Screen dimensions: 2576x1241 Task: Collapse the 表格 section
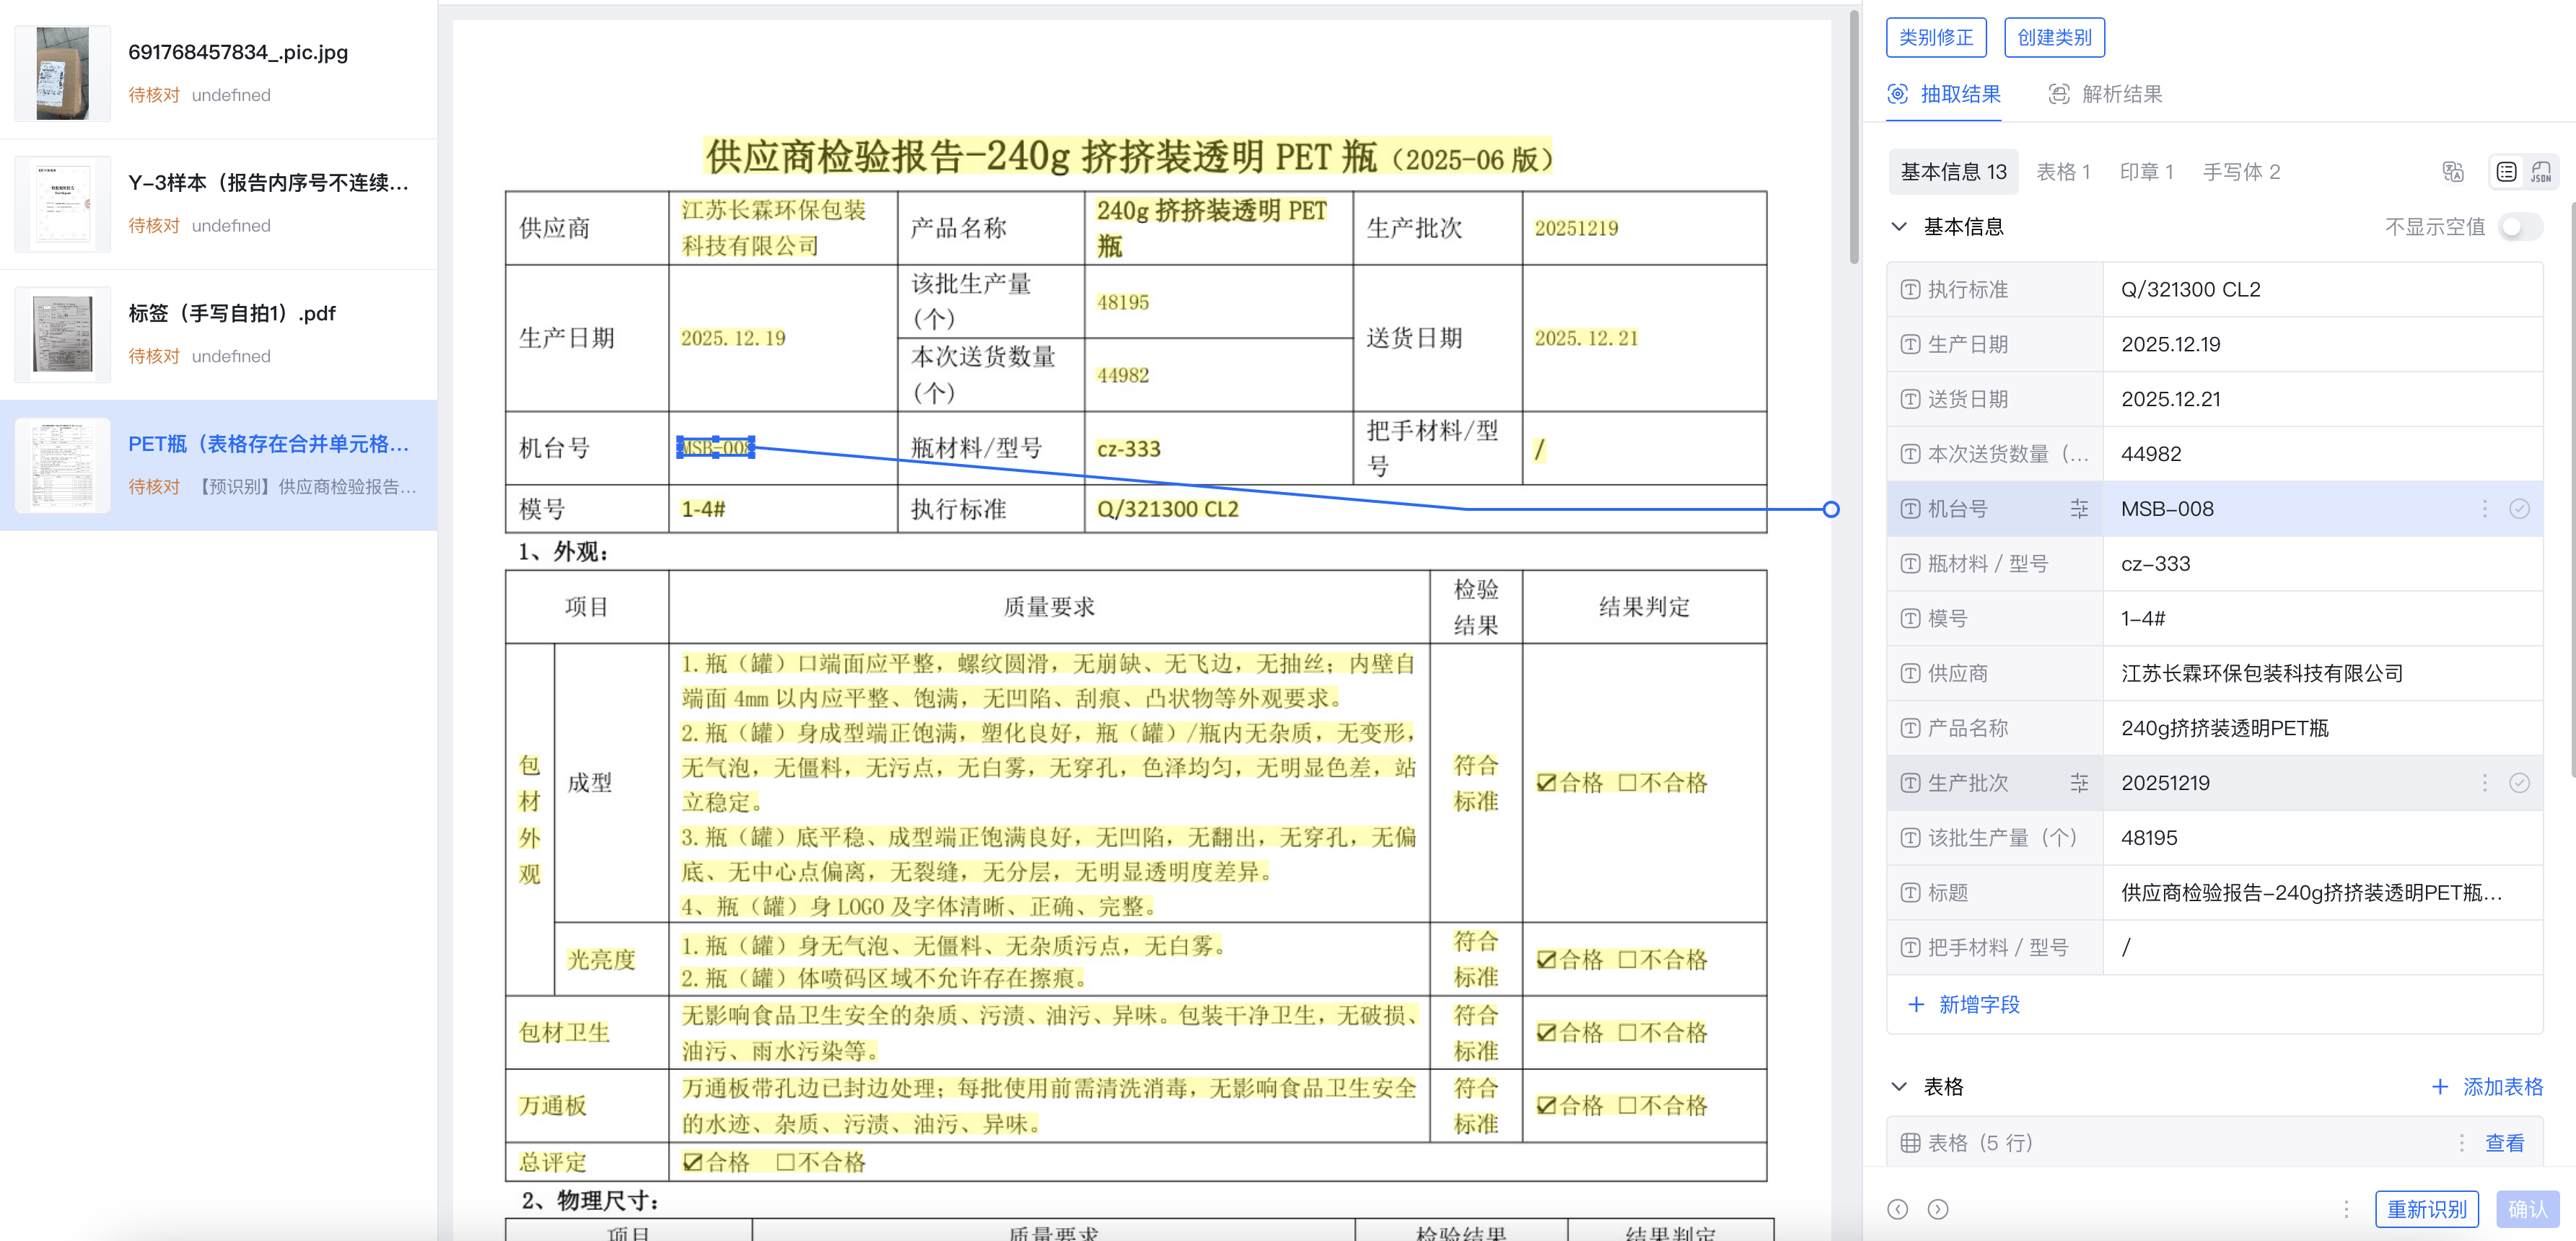tap(1899, 1086)
